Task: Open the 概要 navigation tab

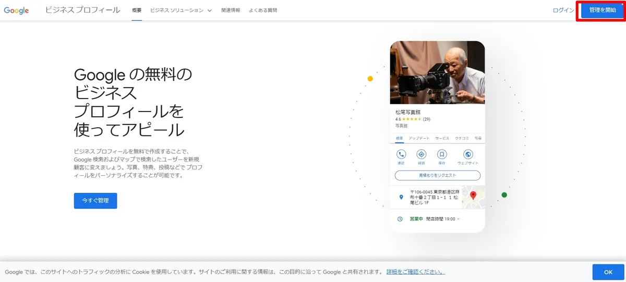Action: (137, 10)
